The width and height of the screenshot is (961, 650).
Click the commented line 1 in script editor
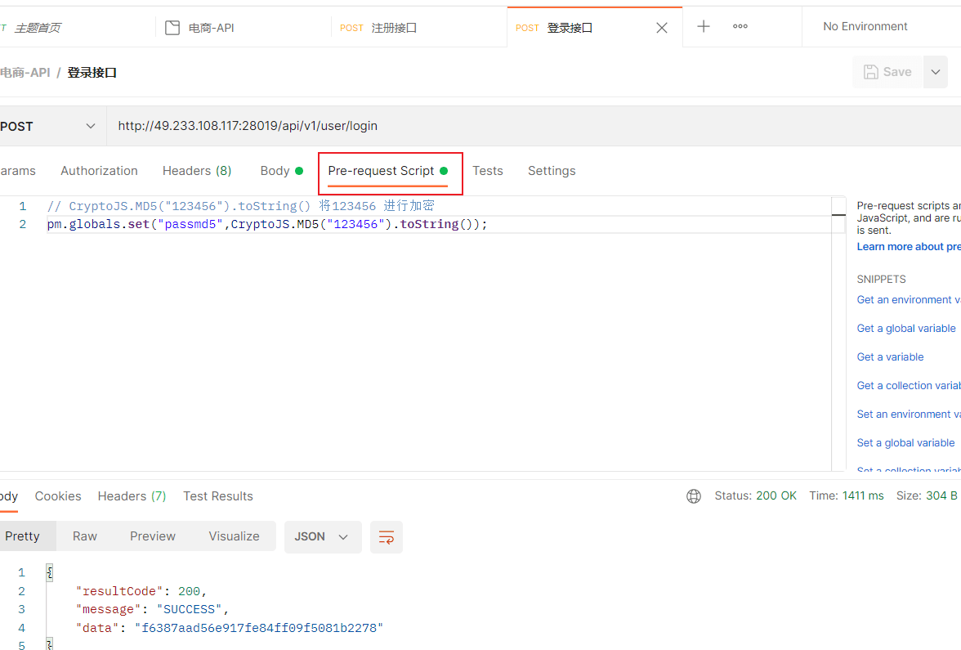point(241,206)
